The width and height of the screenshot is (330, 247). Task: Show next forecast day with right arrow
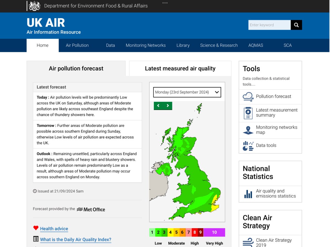[x=167, y=106]
